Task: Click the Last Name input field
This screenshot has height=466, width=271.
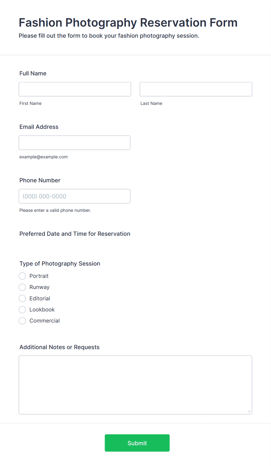Action: [x=196, y=89]
